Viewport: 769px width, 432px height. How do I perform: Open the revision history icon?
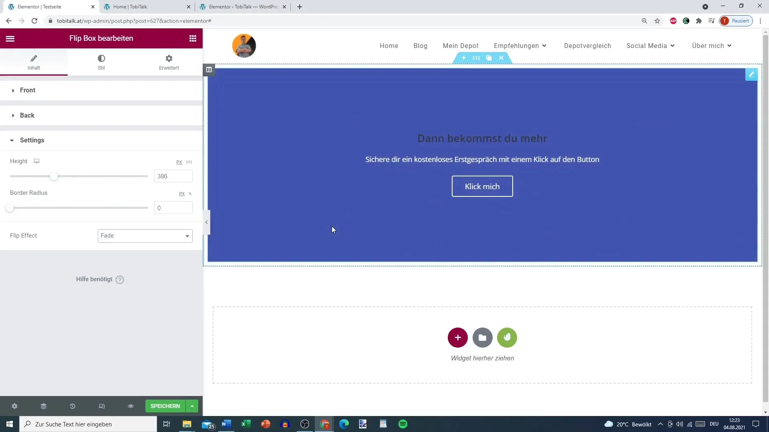coord(72,406)
